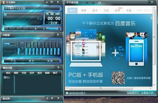The image size is (158, 103).
Task: Switch to the 专题 tab
Action: point(129,10)
